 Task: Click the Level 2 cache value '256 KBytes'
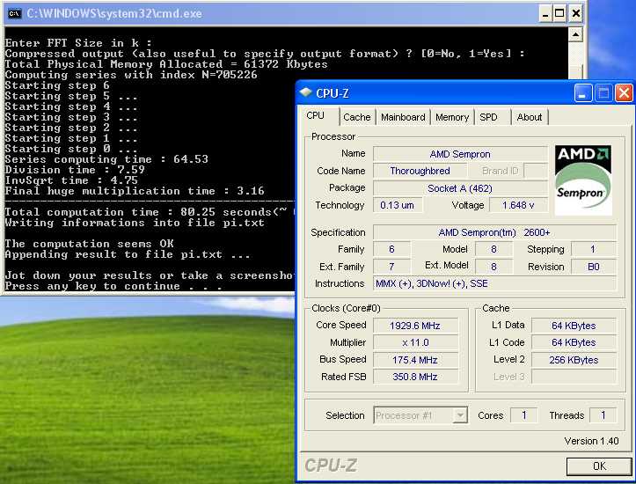point(574,360)
